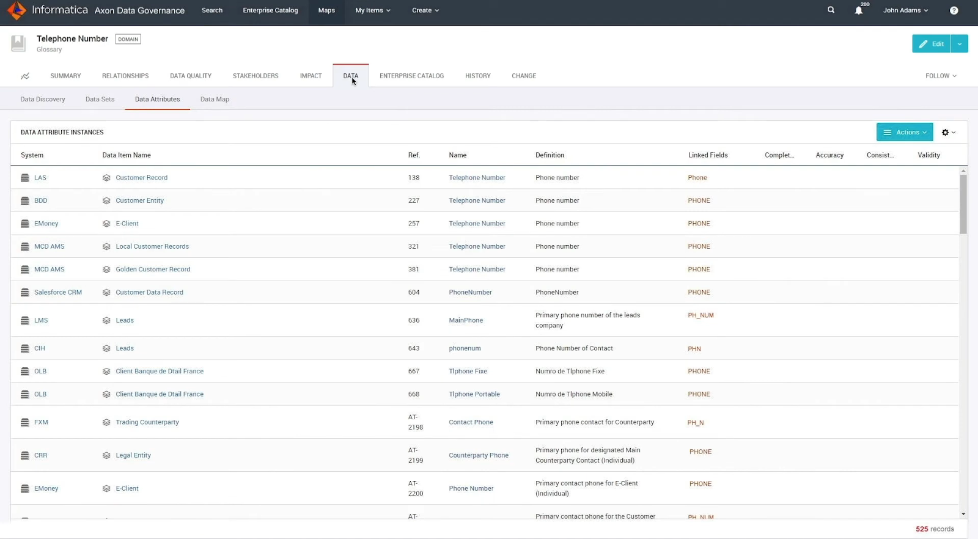Sort by the Data Item Name column header
Image resolution: width=978 pixels, height=539 pixels.
pos(127,155)
